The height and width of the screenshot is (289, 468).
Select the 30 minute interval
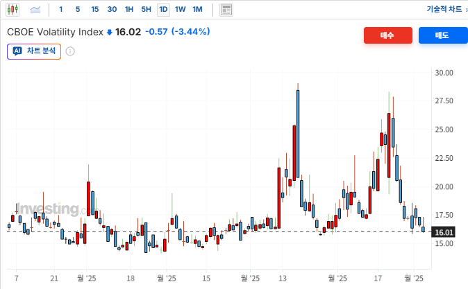coord(112,10)
